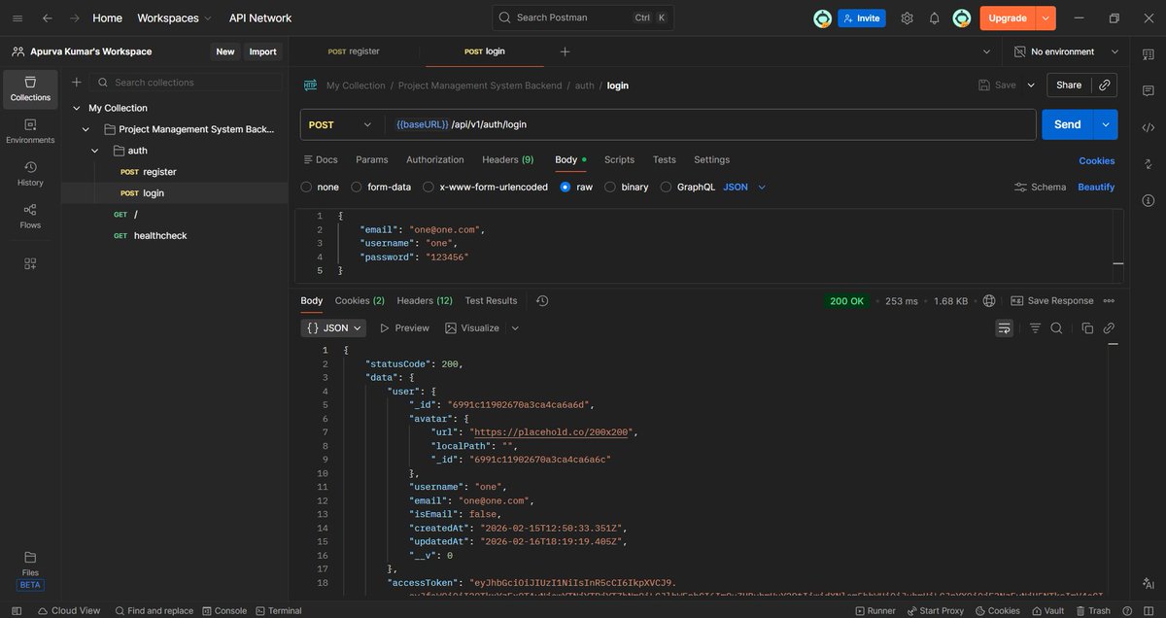Switch to the Scripts tab
This screenshot has width=1166, height=618.
pos(619,159)
